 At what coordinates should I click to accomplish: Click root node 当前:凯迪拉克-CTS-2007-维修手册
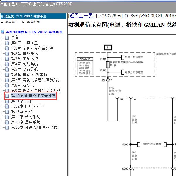pos(34,32)
